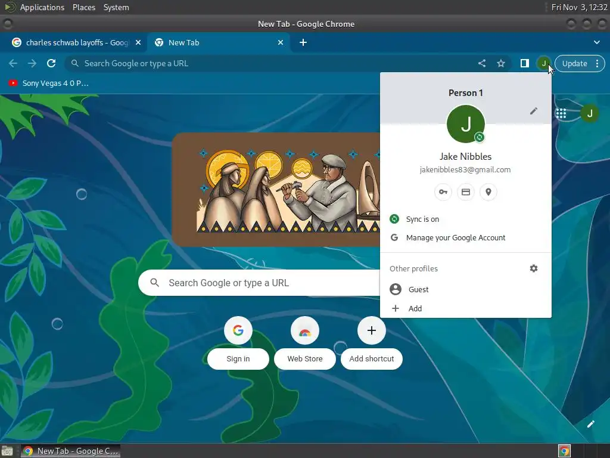Close the New Tab tab
Screen dimensions: 610x458
(x=281, y=42)
